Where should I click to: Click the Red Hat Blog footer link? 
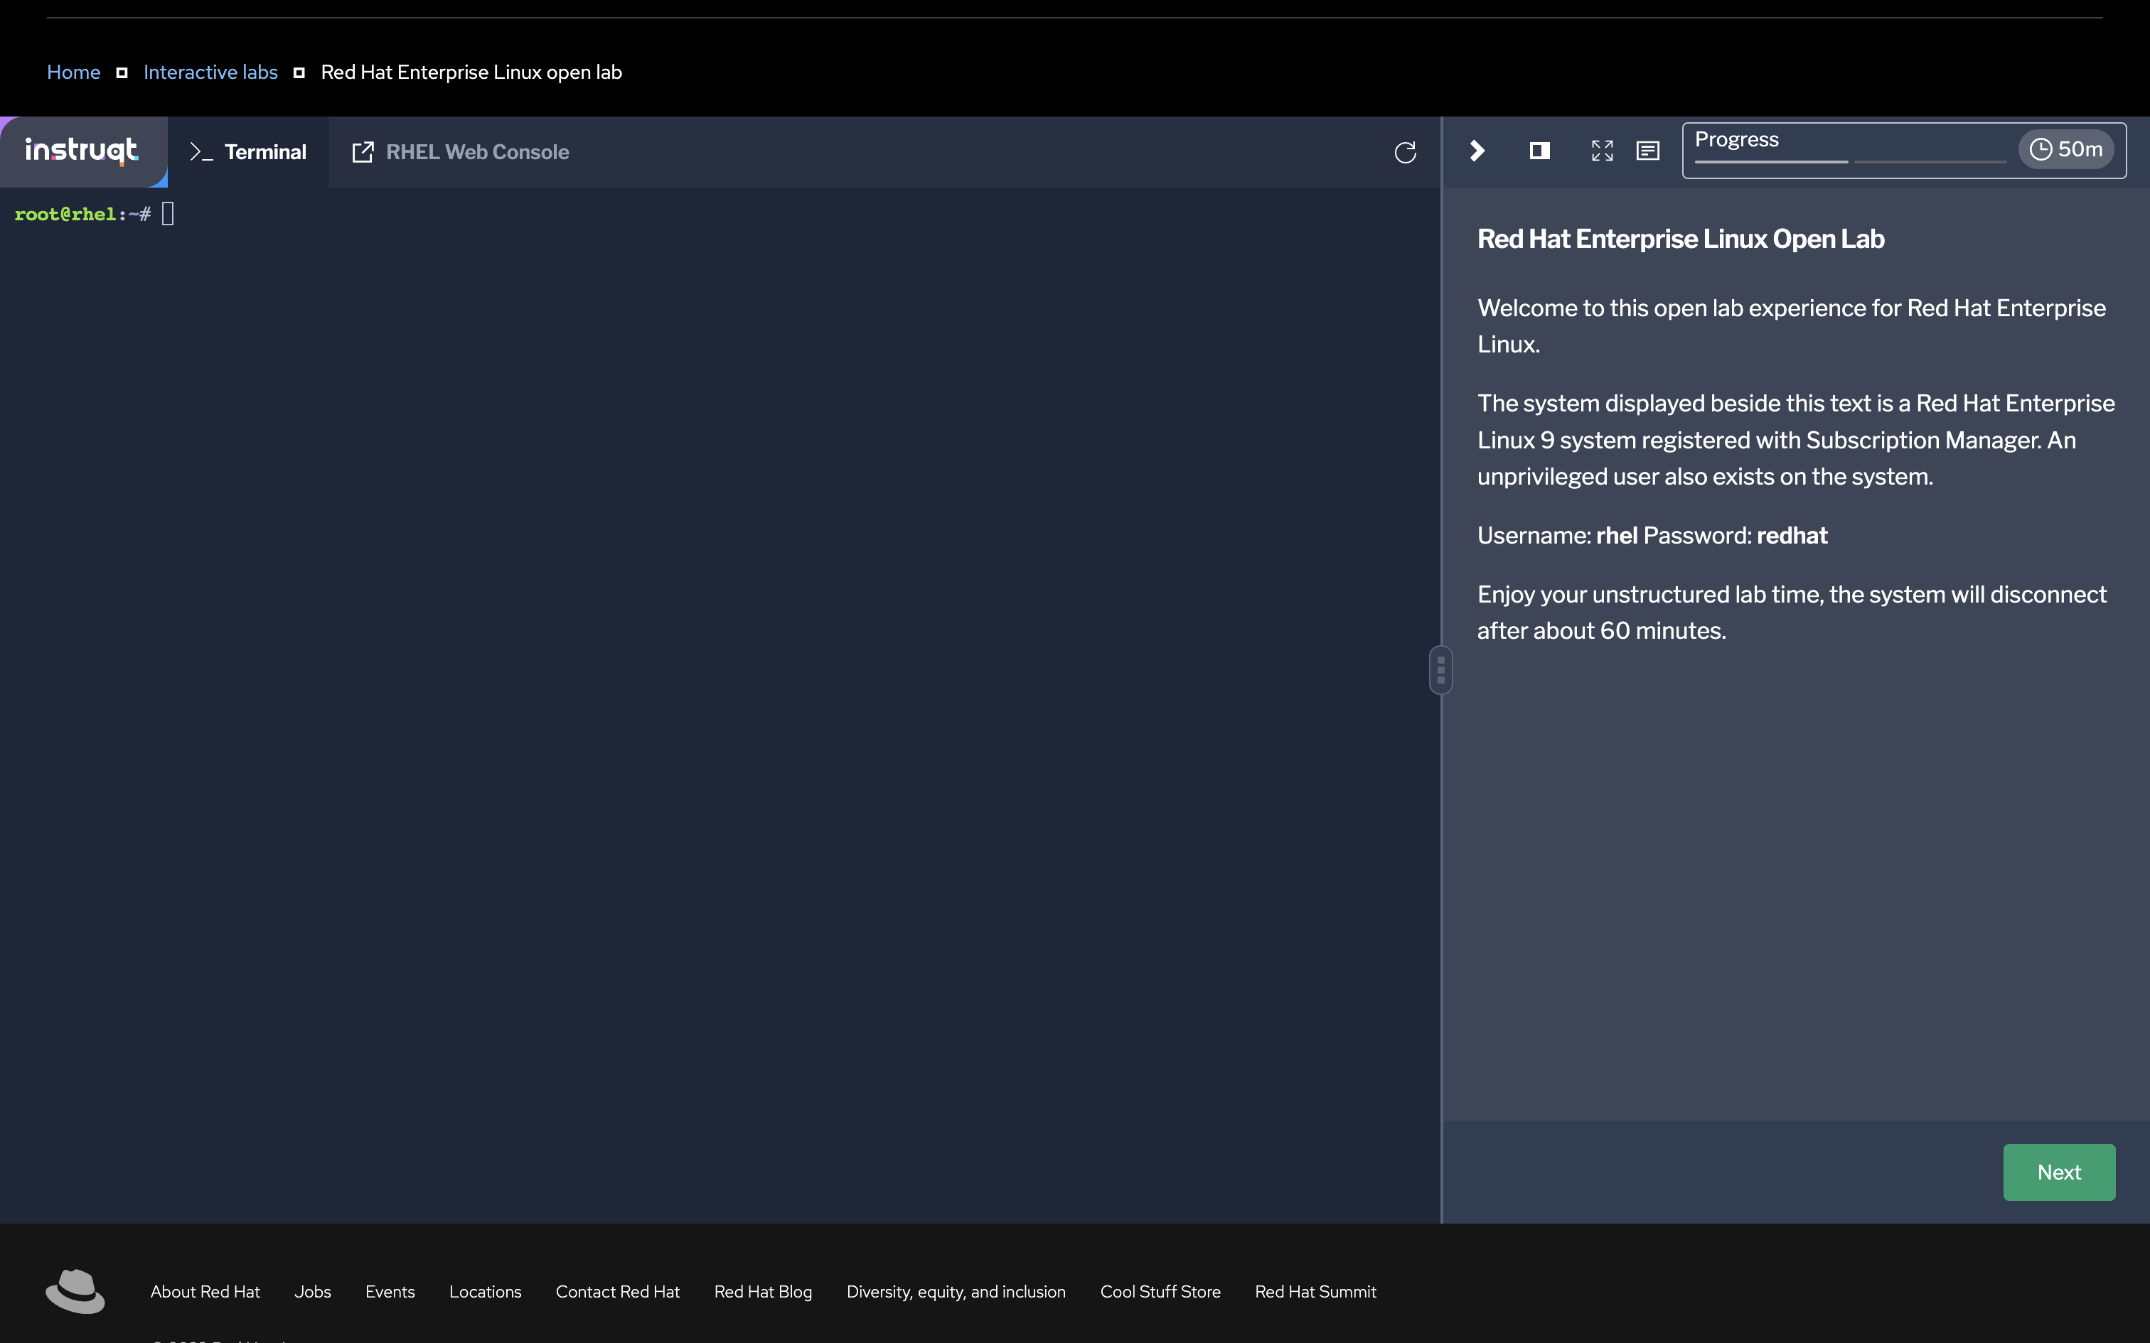[763, 1292]
